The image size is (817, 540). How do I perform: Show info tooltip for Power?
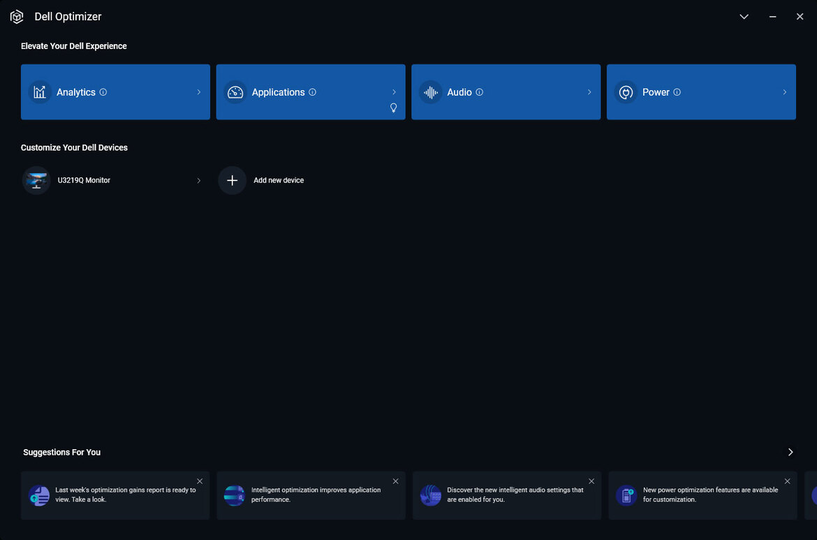[677, 92]
